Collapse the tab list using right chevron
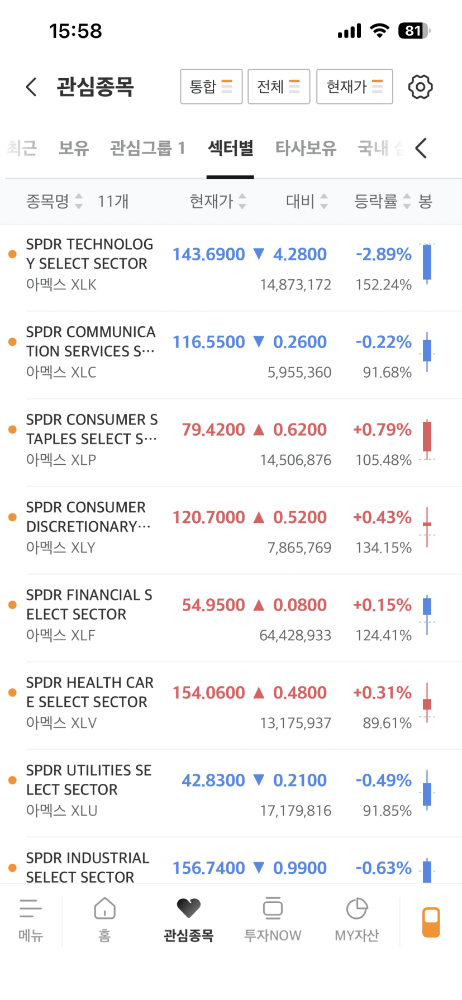The height and width of the screenshot is (1000, 462). click(421, 148)
